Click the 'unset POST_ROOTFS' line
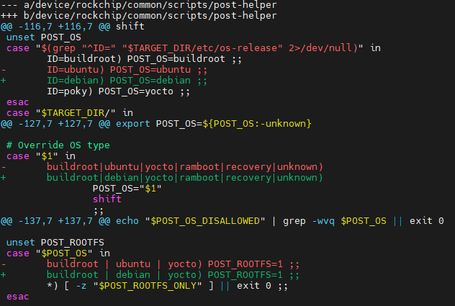This screenshot has height=306, width=455. coord(55,243)
